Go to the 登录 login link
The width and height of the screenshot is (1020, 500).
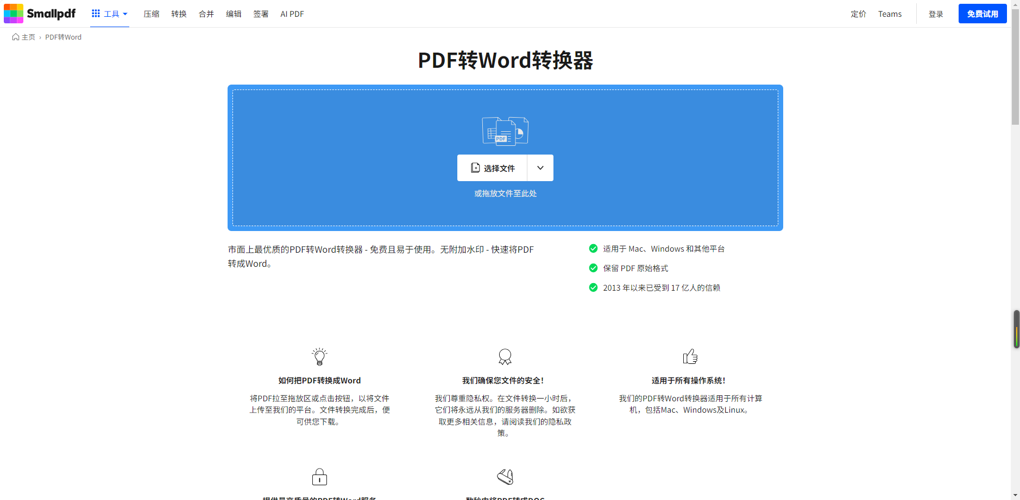tap(936, 14)
